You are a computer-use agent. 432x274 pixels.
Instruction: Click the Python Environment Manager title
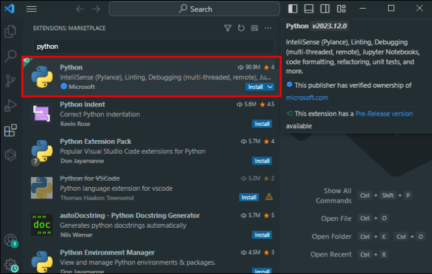pyautogui.click(x=107, y=253)
